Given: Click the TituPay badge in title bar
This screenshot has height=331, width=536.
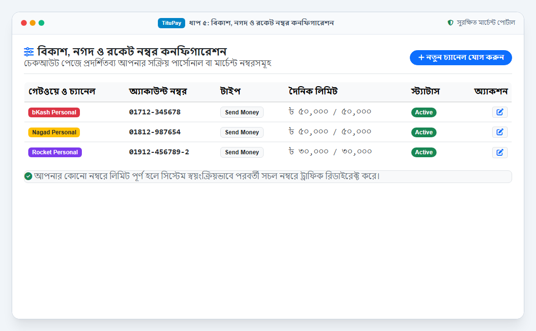Looking at the screenshot, I should [171, 23].
